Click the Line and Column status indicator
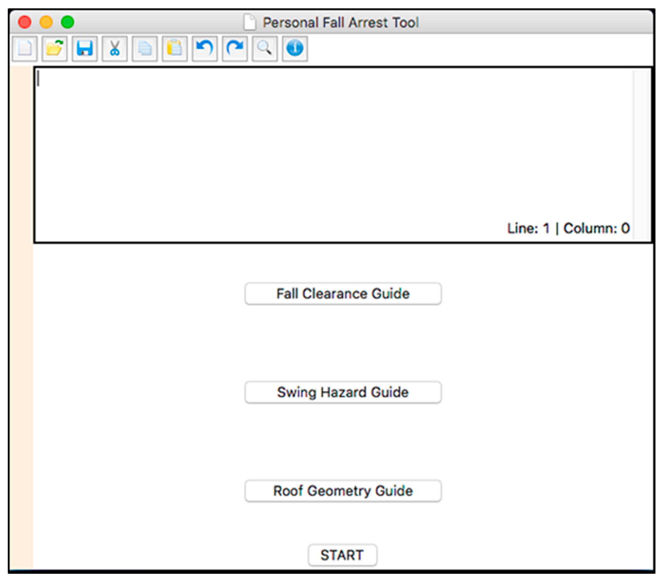661x580 pixels. 568,228
